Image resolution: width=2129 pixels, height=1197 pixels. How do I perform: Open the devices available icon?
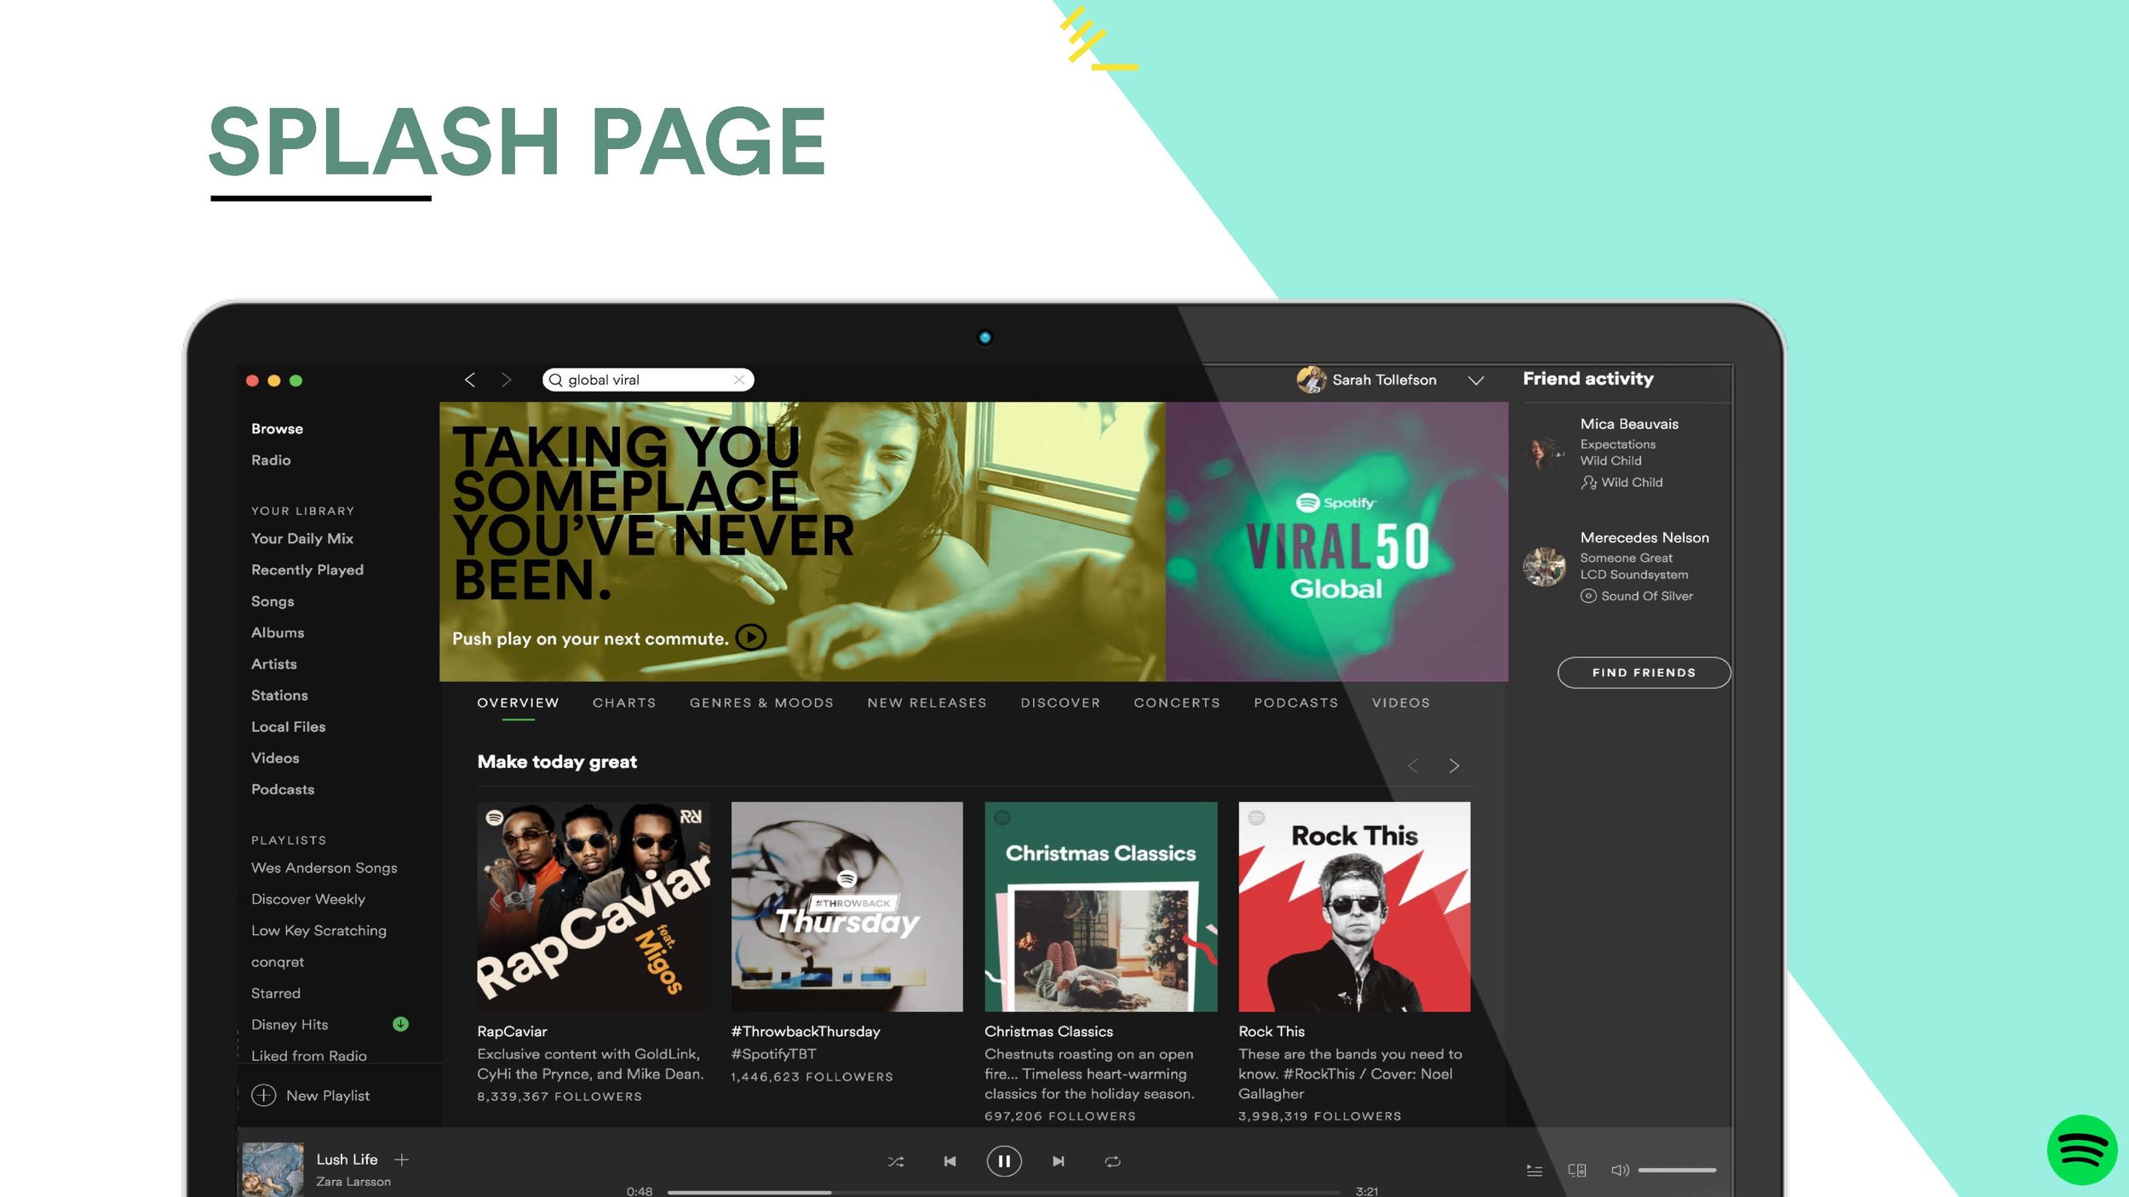[1577, 1171]
